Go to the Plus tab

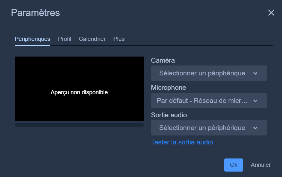point(119,39)
